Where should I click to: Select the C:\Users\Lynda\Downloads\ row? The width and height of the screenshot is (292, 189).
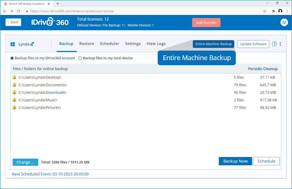pos(146,92)
